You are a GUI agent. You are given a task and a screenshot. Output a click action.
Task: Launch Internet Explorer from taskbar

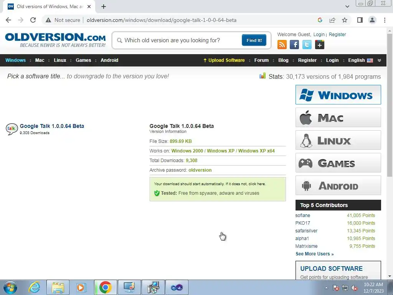(x=34, y=287)
